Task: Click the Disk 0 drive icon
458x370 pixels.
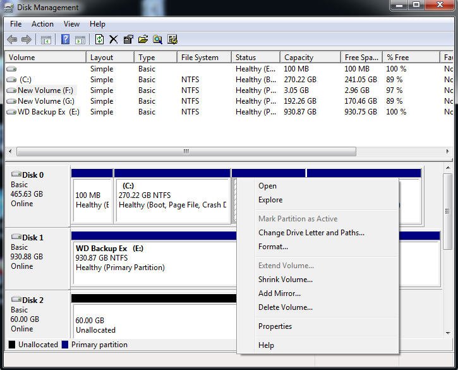Action: (x=16, y=175)
